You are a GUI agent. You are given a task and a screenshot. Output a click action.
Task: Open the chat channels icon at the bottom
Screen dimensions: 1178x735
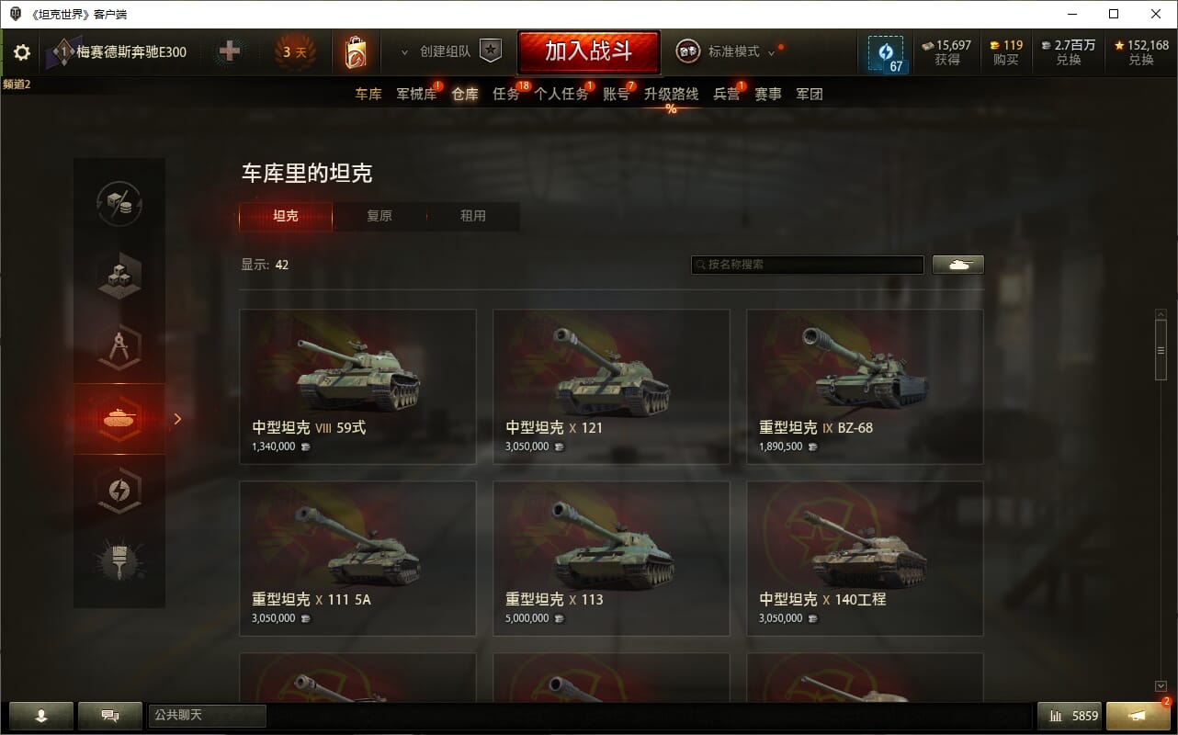point(110,716)
